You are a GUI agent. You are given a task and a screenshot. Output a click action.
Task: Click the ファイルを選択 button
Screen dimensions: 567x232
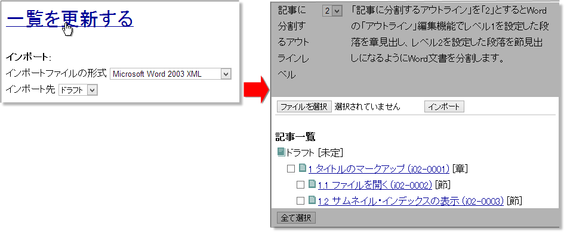tap(304, 106)
